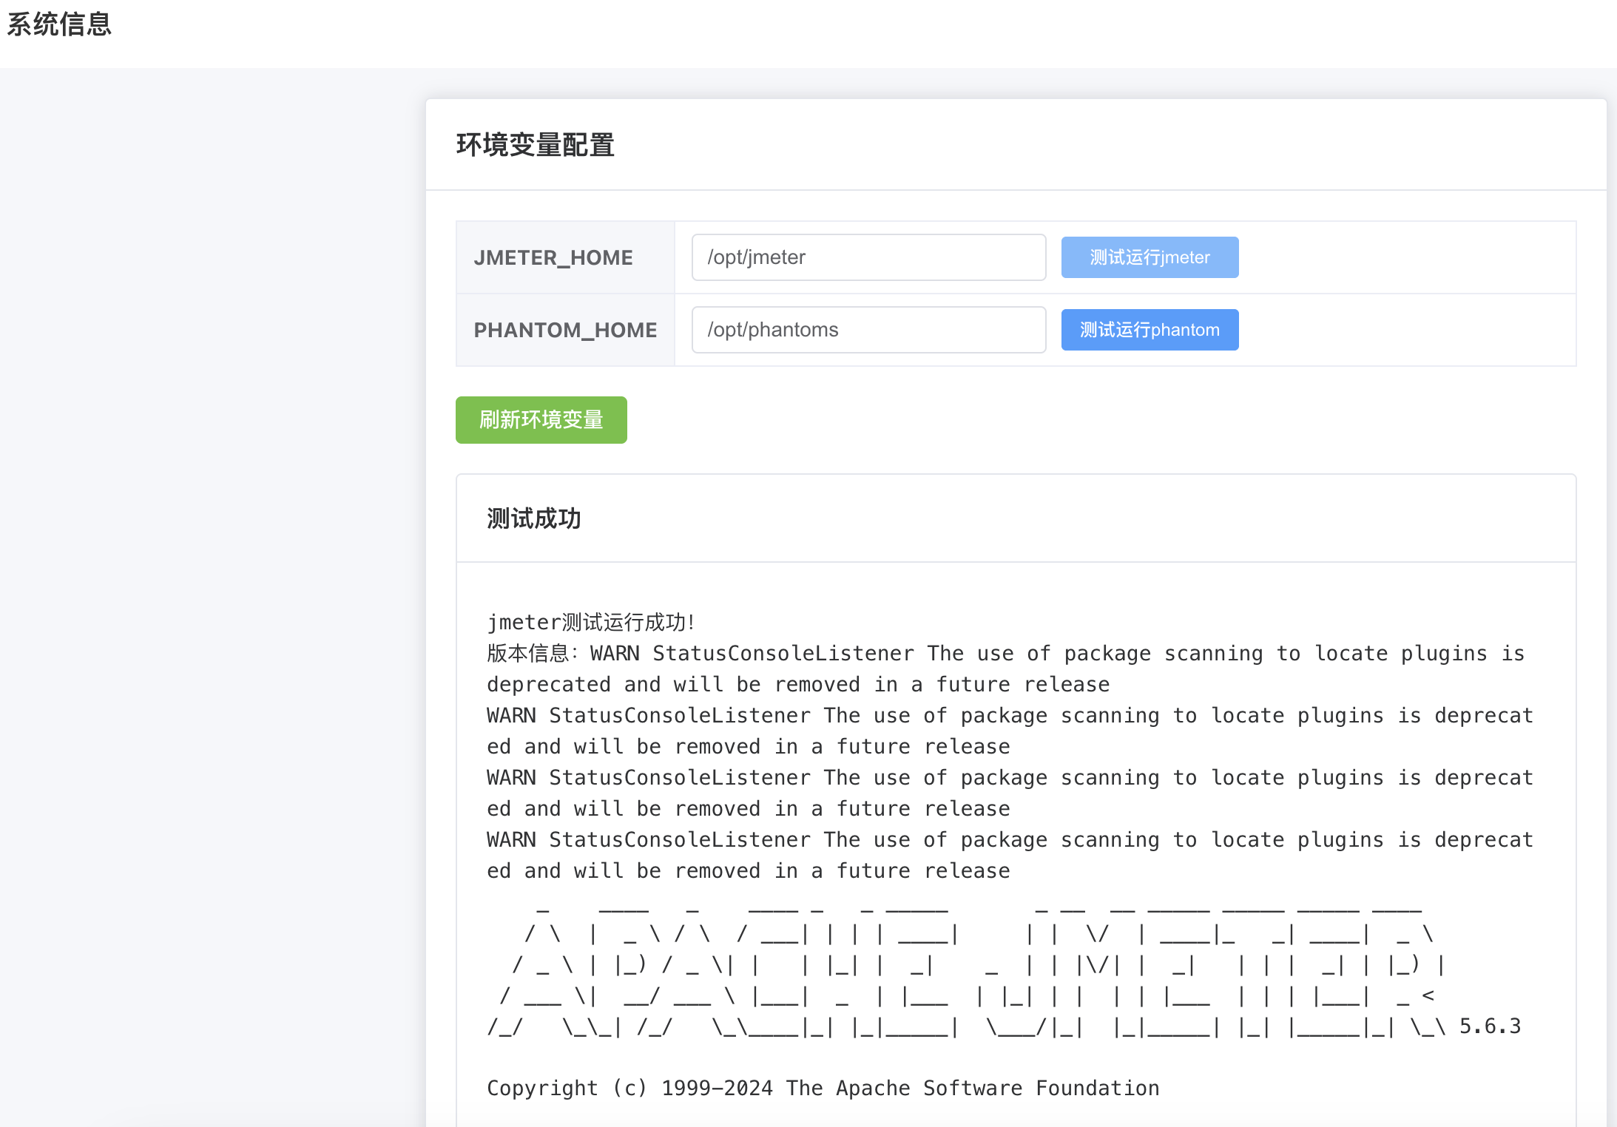This screenshot has width=1617, height=1127.
Task: Click the first 'deprecated and will be removed' line
Action: 797,684
